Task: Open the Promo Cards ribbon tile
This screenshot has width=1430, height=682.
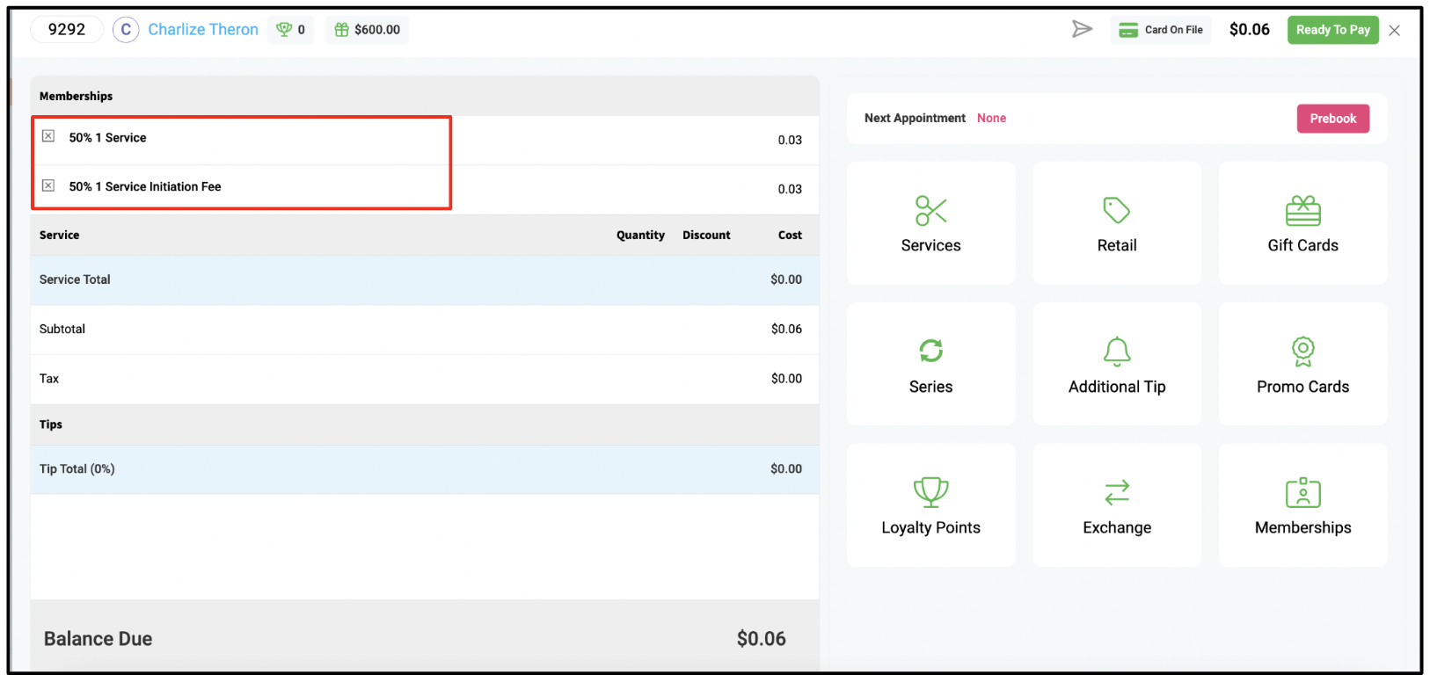Action: (1302, 364)
